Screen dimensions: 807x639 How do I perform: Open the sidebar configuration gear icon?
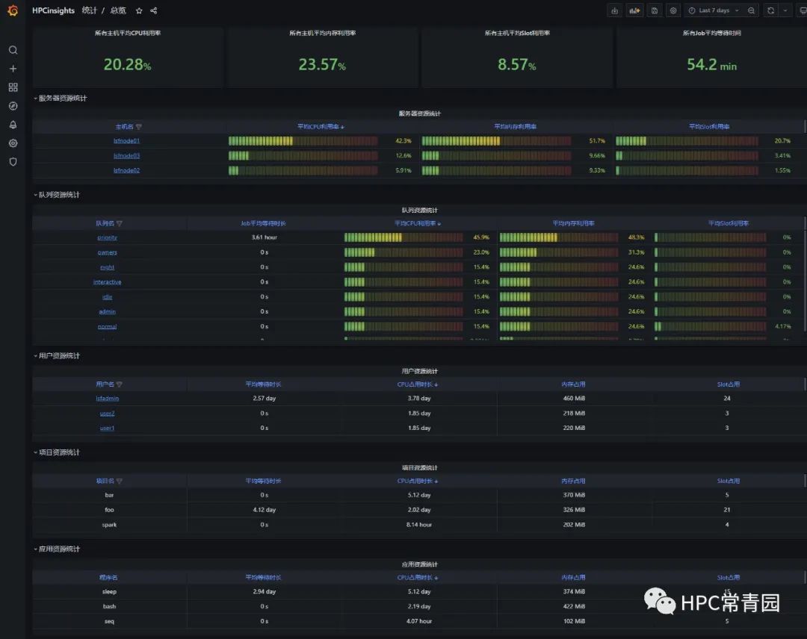(x=13, y=143)
